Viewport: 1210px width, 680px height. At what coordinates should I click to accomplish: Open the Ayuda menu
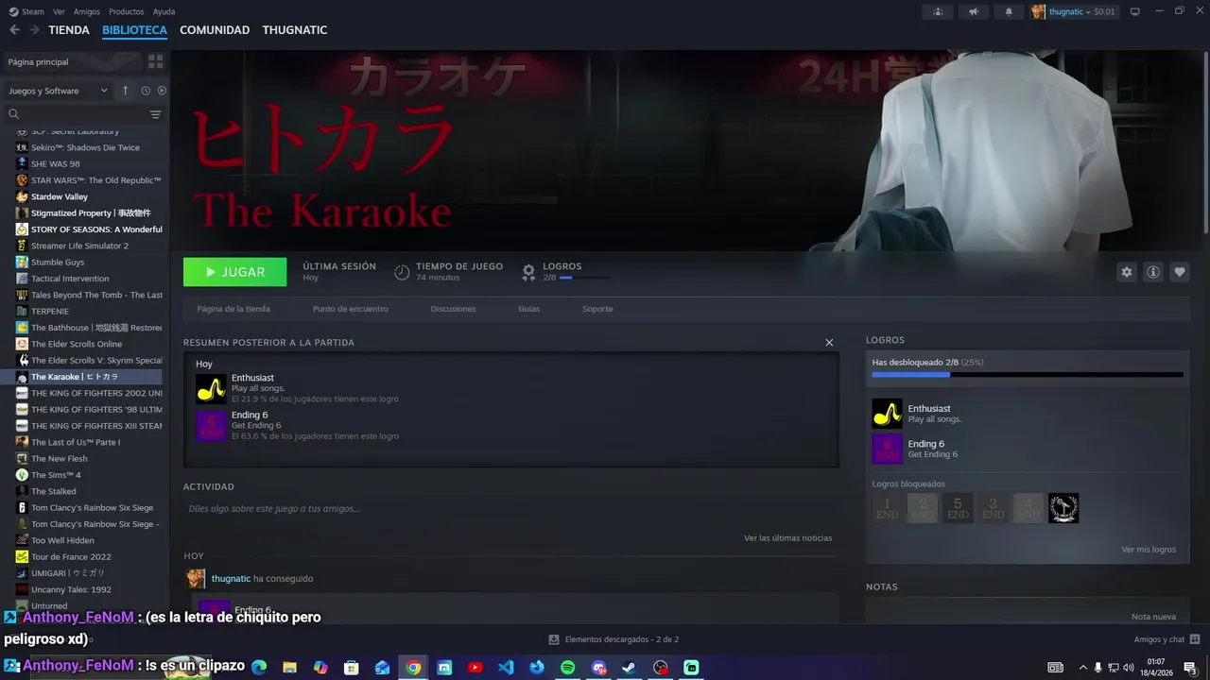[164, 11]
